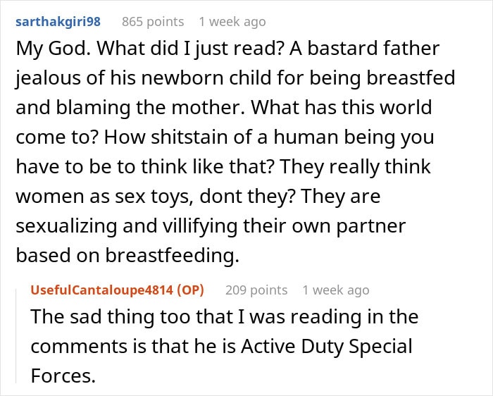
Task: Click the closing 'based on breastfeeding.' line
Action: pos(127,255)
